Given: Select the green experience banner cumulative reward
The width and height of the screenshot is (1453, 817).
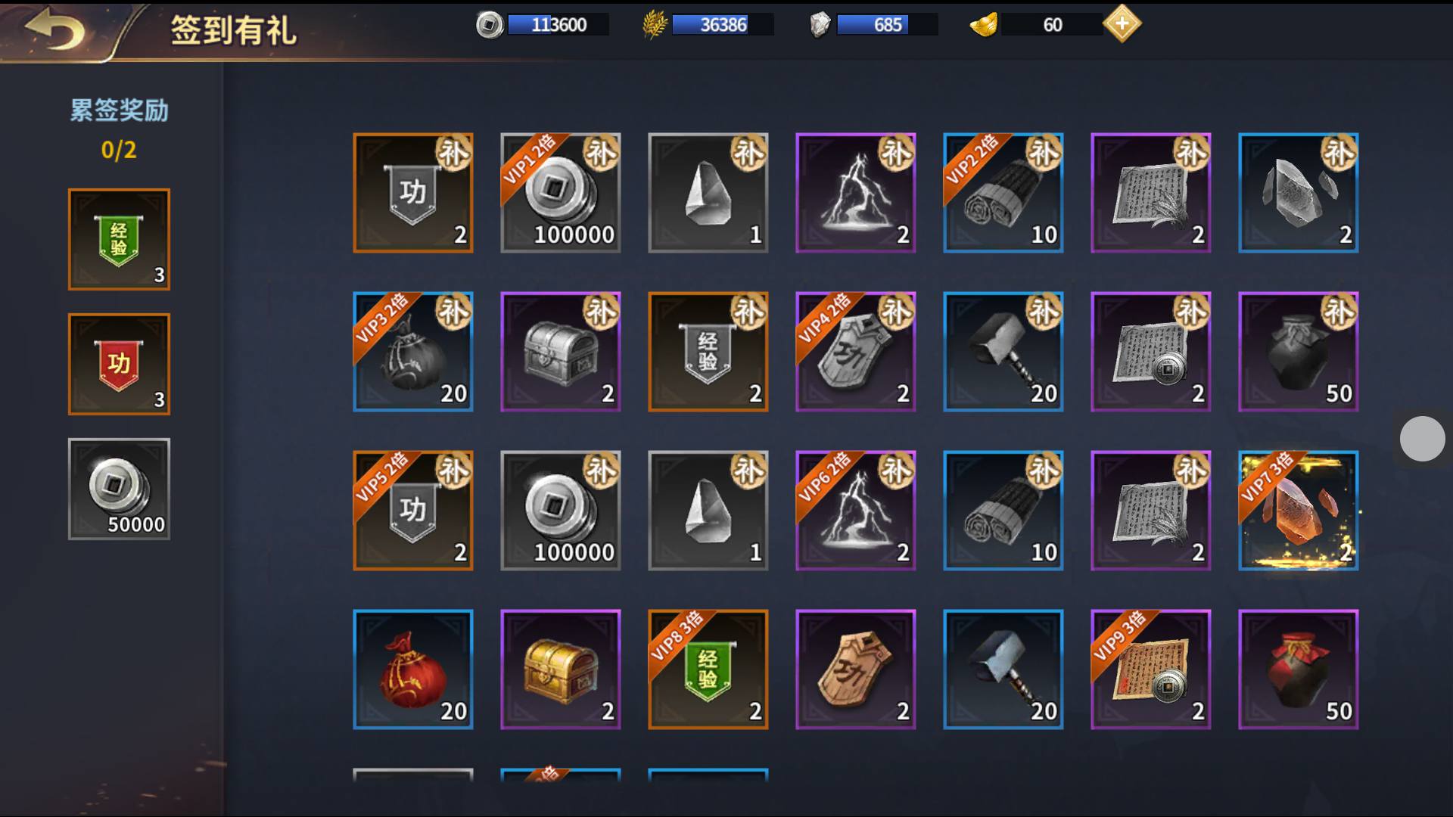Looking at the screenshot, I should [119, 239].
